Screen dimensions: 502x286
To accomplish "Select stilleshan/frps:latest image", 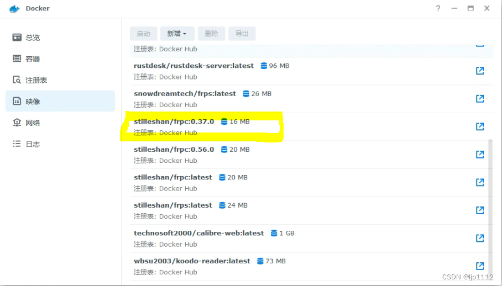I will (x=311, y=210).
